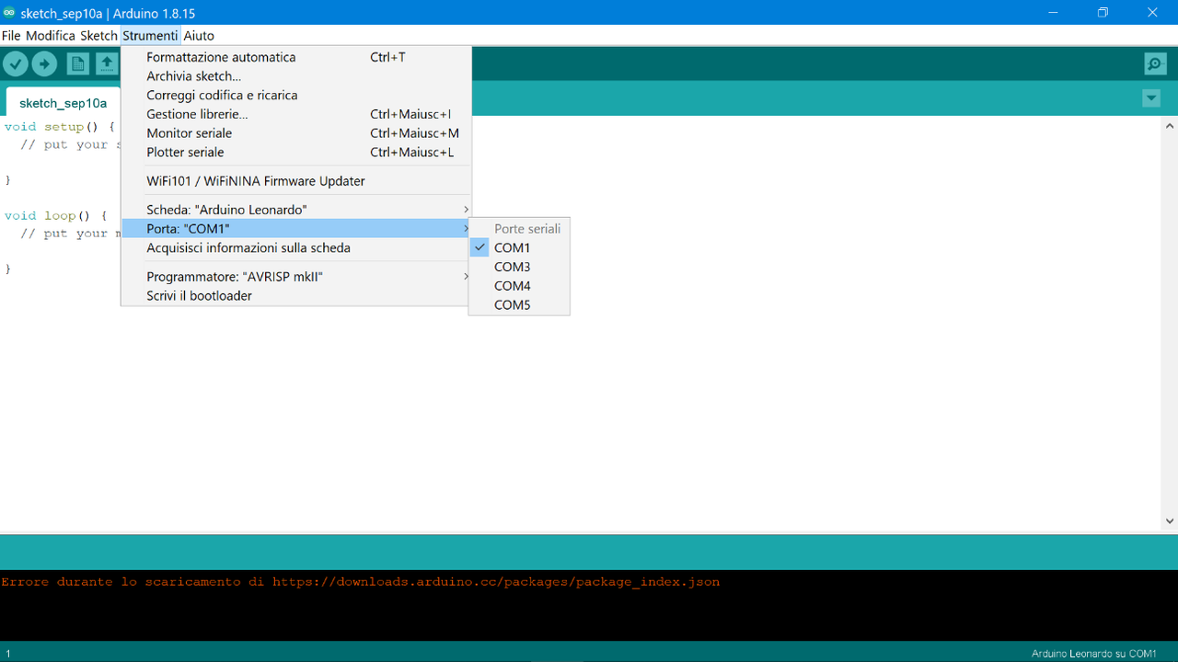
Task: Click the "Porte seriali" submenu header
Action: (x=527, y=228)
